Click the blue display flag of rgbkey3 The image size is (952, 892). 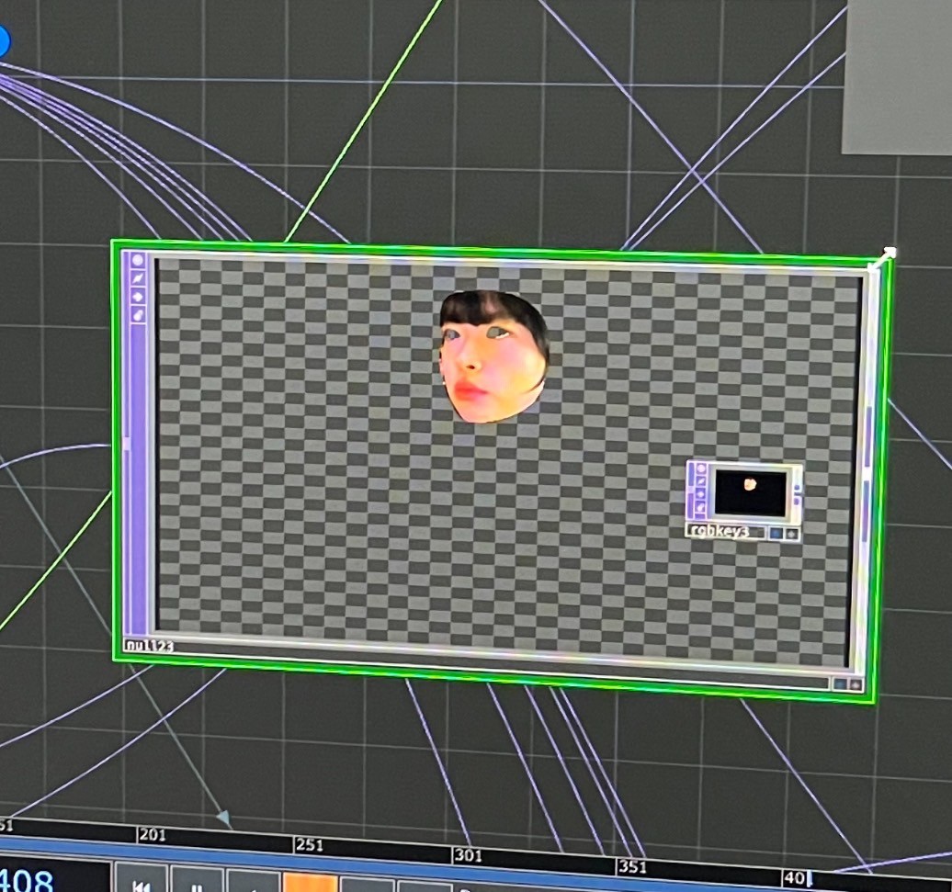[776, 533]
